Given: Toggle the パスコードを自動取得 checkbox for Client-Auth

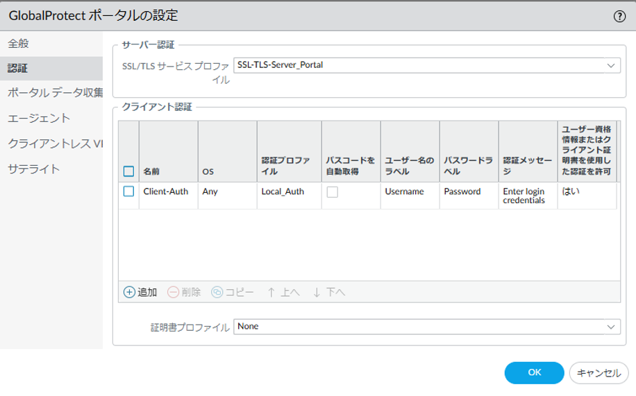Looking at the screenshot, I should (332, 192).
